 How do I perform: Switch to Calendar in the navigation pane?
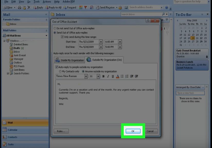point(25,130)
